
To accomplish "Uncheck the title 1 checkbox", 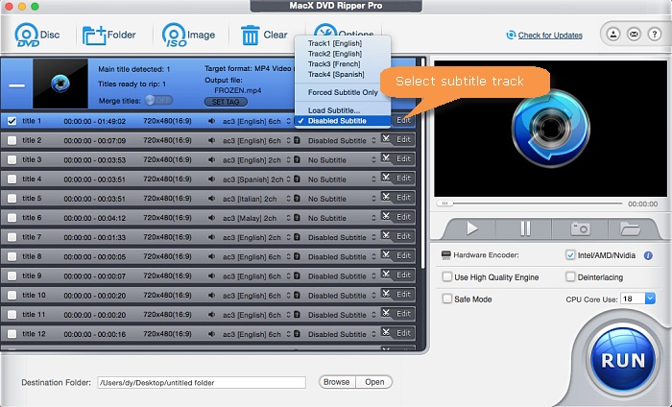I will click(12, 121).
